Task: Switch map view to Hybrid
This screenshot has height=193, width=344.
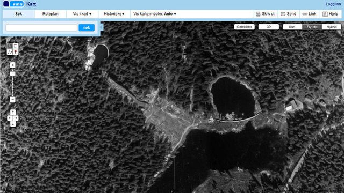Action: pyautogui.click(x=332, y=27)
